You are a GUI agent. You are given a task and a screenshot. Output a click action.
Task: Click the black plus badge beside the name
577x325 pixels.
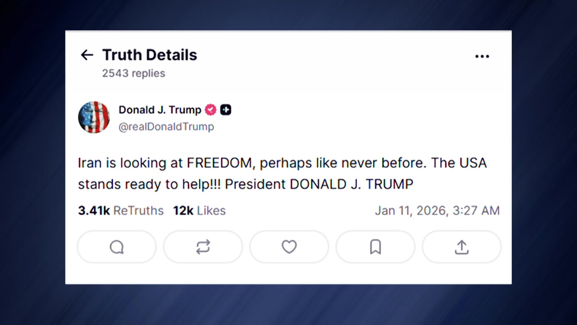pyautogui.click(x=225, y=110)
